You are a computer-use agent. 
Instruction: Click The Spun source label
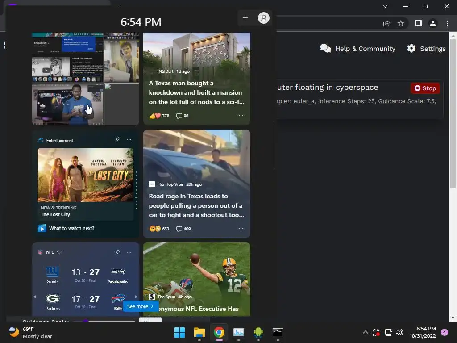pos(166,297)
